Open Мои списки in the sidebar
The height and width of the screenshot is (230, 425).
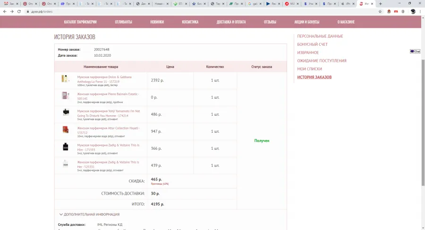coord(309,68)
